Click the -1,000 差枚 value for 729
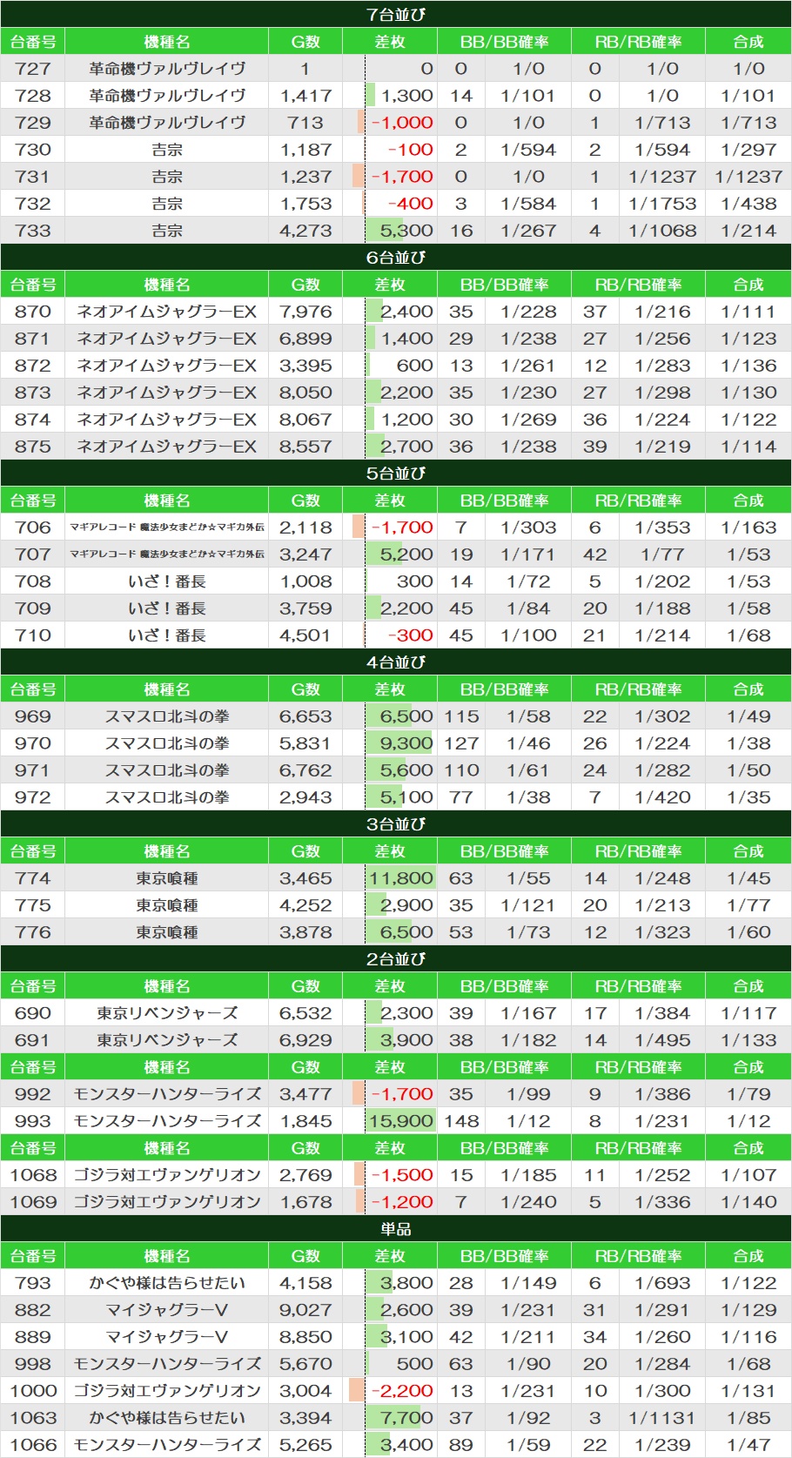 pyautogui.click(x=402, y=122)
